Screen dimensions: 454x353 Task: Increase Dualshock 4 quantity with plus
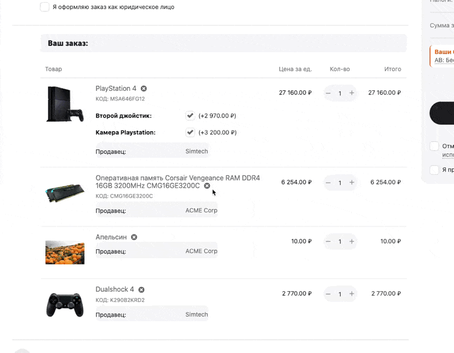click(x=351, y=294)
